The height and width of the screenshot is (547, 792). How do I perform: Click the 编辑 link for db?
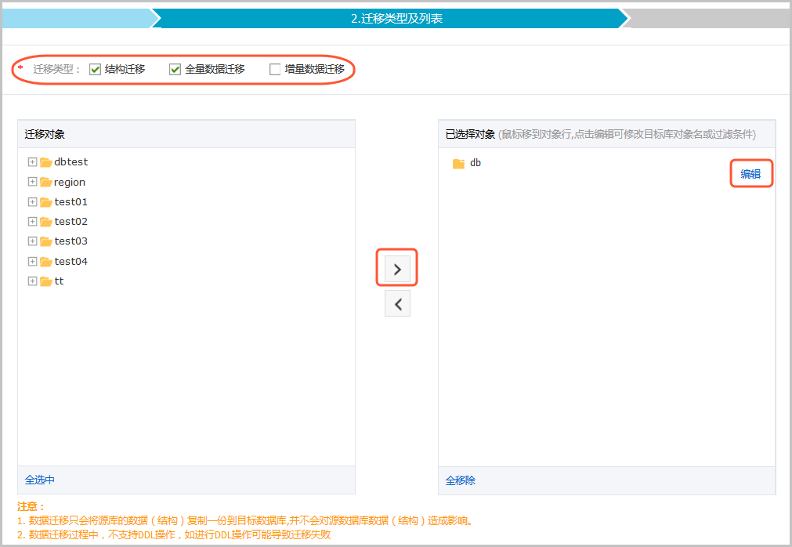750,174
